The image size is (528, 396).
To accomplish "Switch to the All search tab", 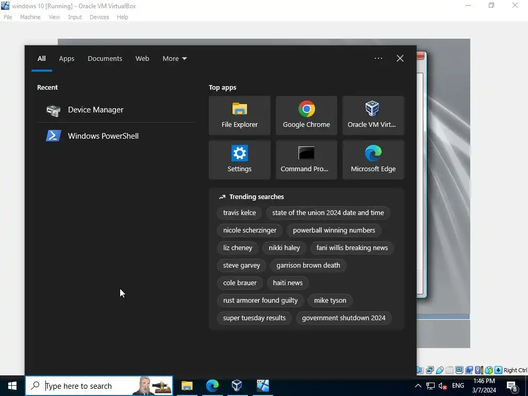I will click(x=41, y=59).
